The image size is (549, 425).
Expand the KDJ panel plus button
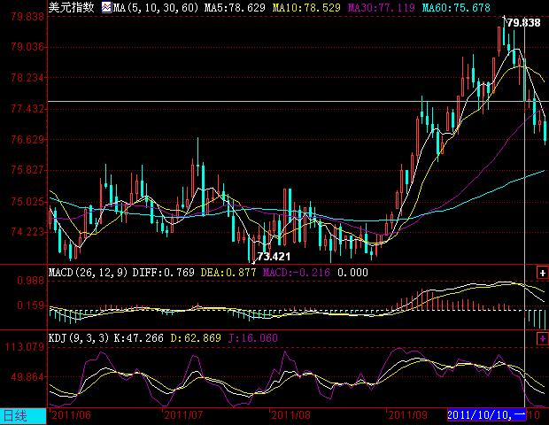(542, 338)
